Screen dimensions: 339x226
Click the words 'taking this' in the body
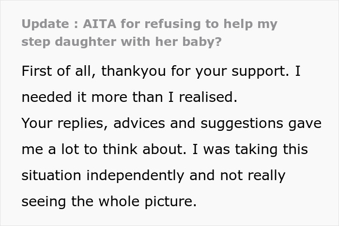tap(271, 149)
